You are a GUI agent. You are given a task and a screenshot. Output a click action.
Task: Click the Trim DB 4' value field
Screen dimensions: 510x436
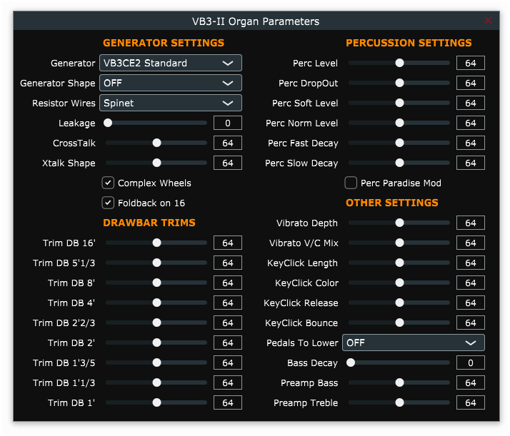(x=228, y=303)
